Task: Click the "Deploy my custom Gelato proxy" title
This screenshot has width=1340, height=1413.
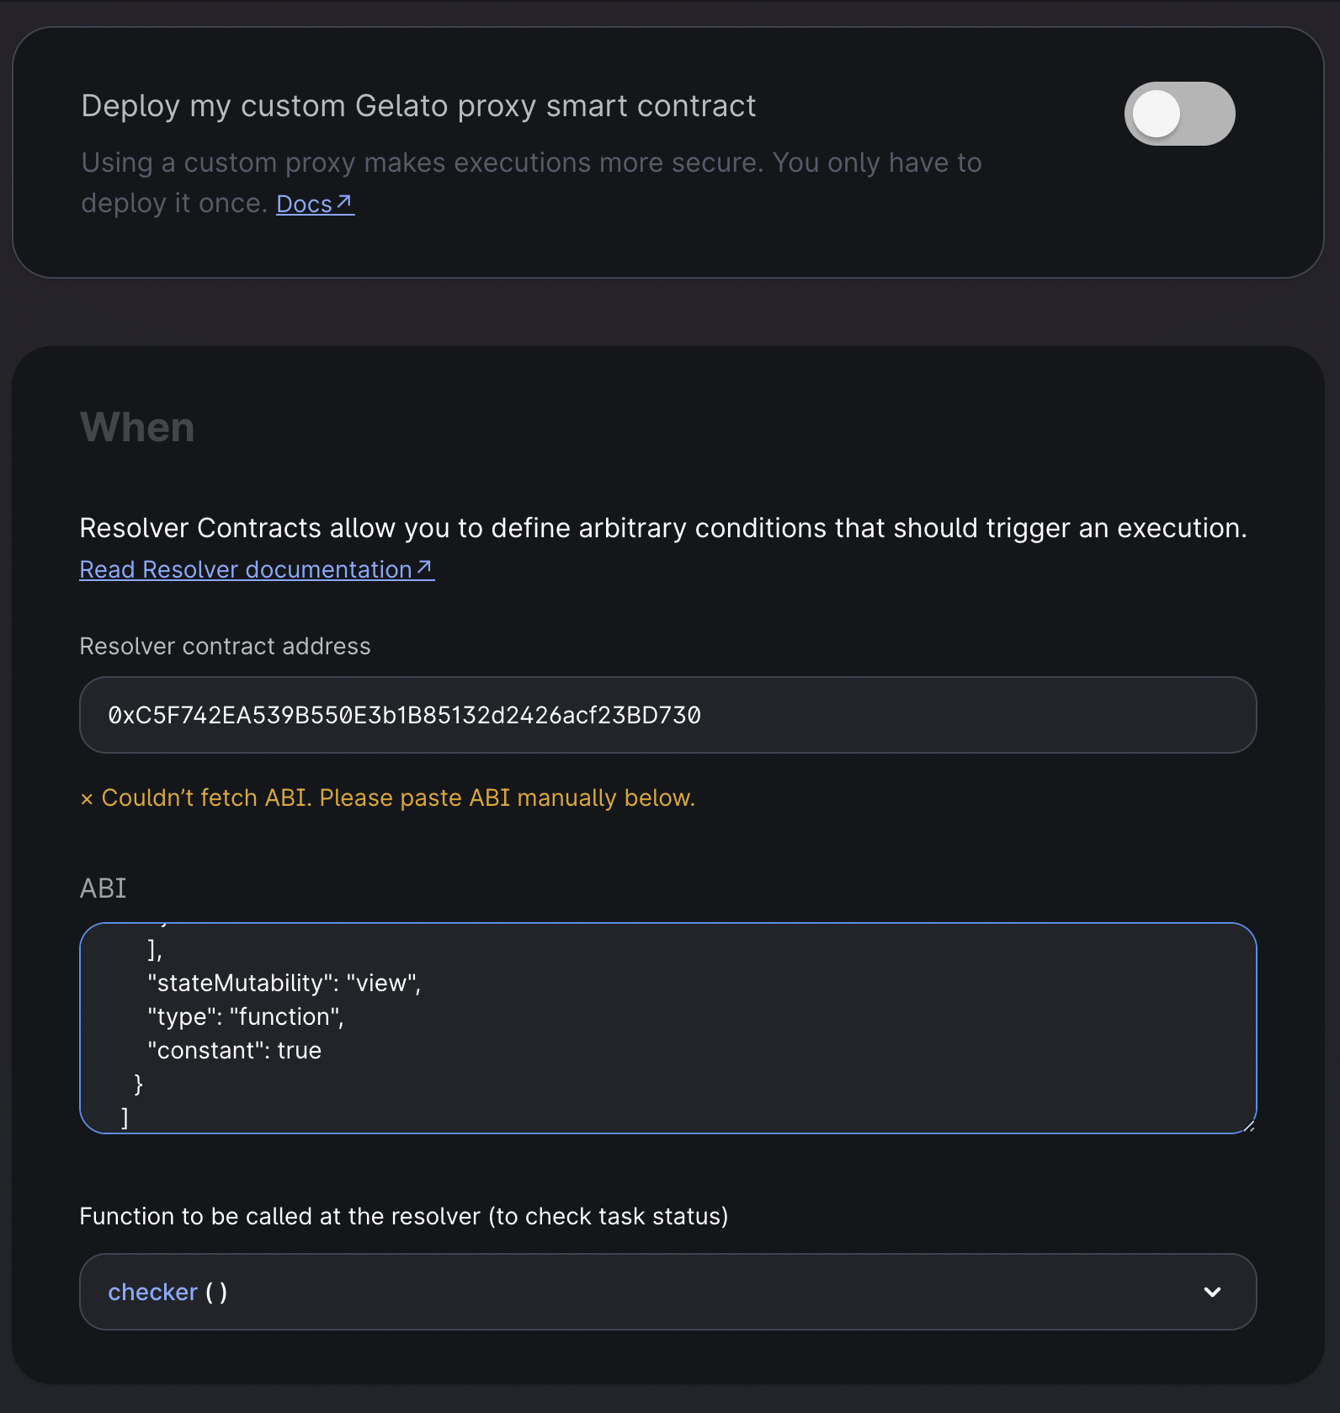Action: [418, 106]
